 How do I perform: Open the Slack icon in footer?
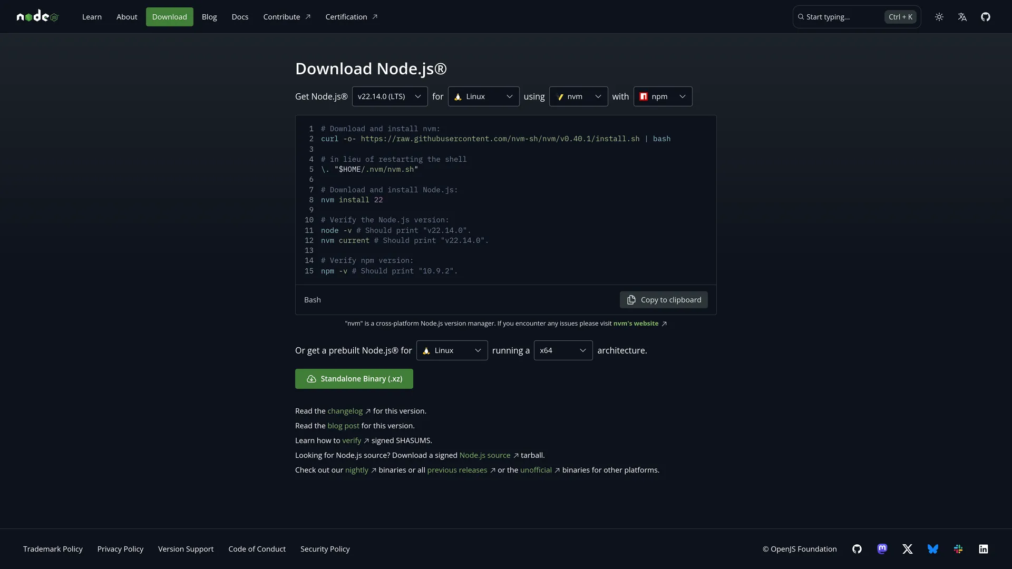[x=958, y=549]
